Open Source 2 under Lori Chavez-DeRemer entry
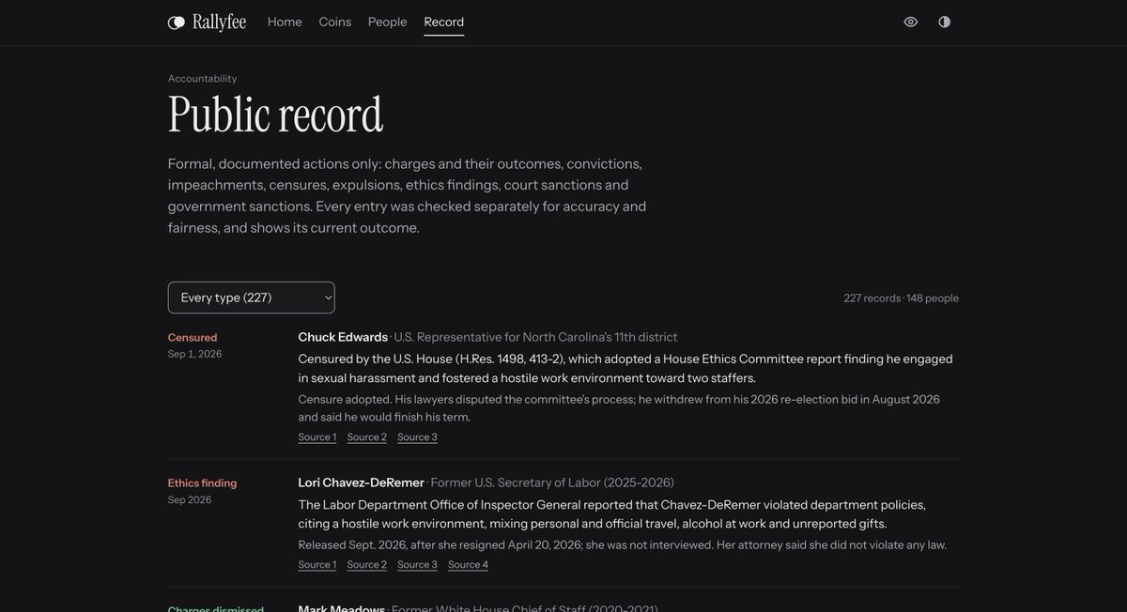The width and height of the screenshot is (1127, 612). (x=367, y=565)
